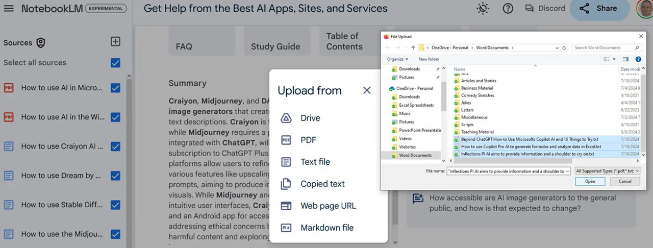The image size is (653, 248).
Task: Sort files by Date modified column
Action: (x=629, y=69)
